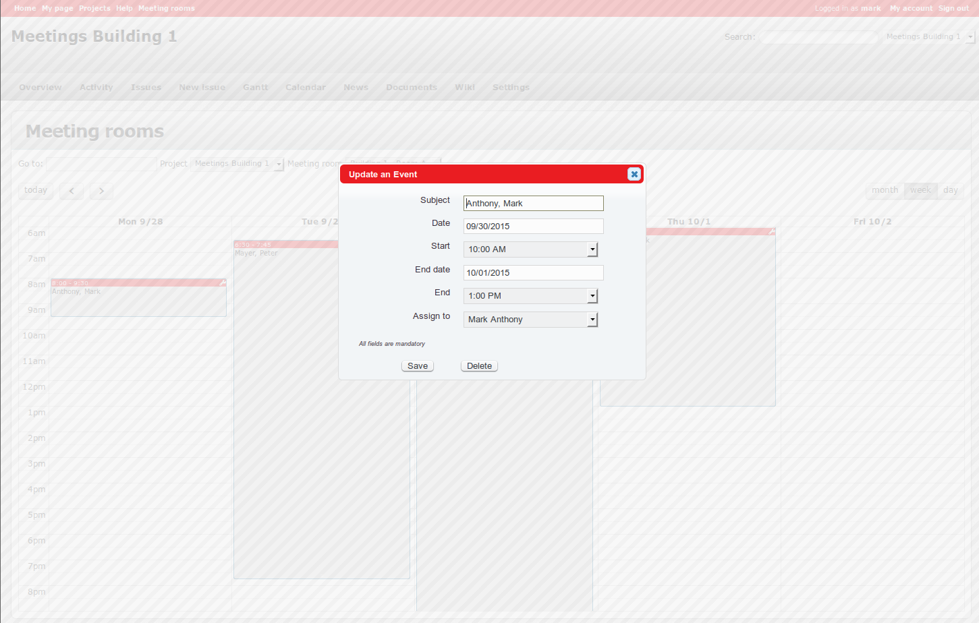Screen dimensions: 979x623
Task: Click the wrench icon on Monday's 8:00 event
Action: pos(223,283)
